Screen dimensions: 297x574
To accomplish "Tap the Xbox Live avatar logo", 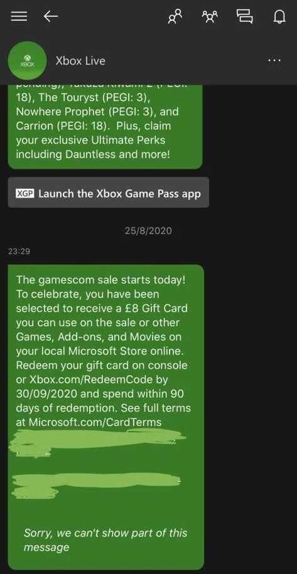I will (x=28, y=61).
